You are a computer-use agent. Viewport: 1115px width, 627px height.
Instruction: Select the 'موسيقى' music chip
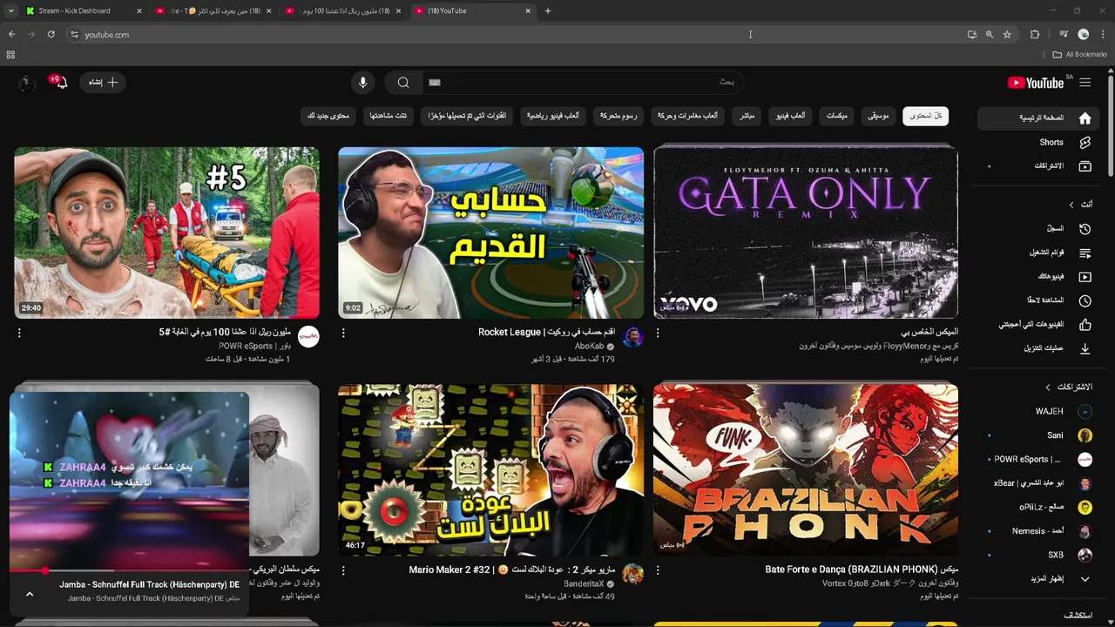(879, 116)
